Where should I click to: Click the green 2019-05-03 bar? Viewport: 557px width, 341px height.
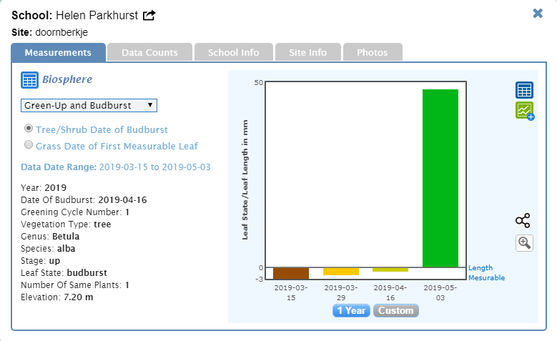click(x=440, y=178)
